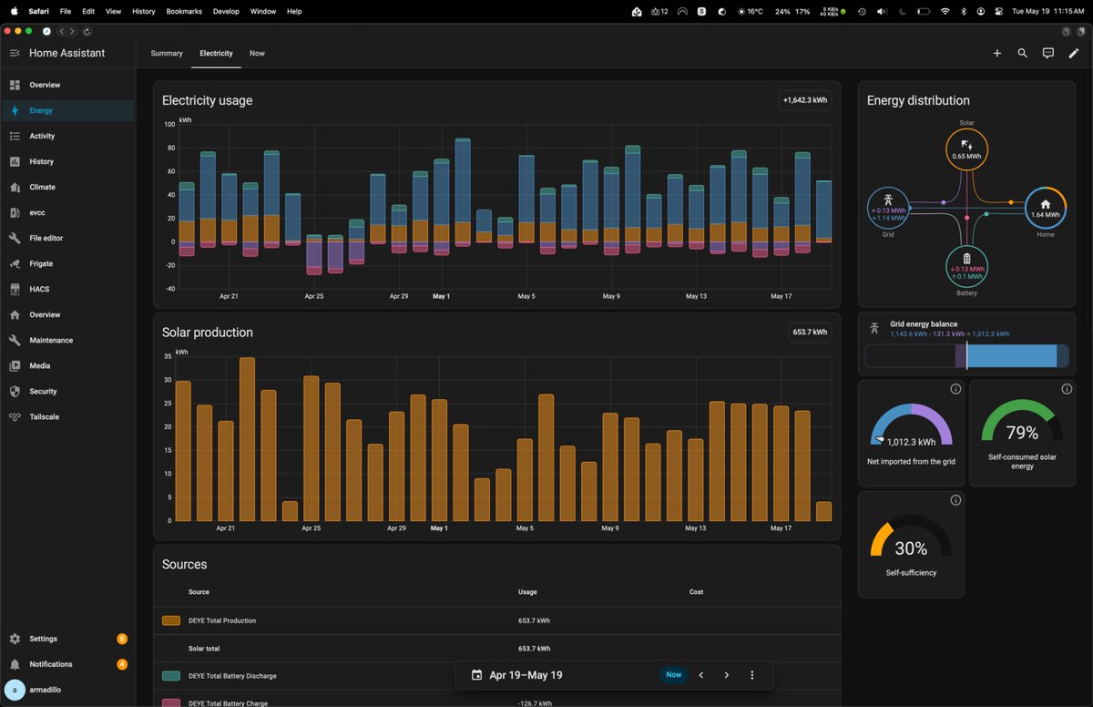The width and height of the screenshot is (1093, 707).
Task: Open the macOS volume icon
Action: click(x=881, y=11)
